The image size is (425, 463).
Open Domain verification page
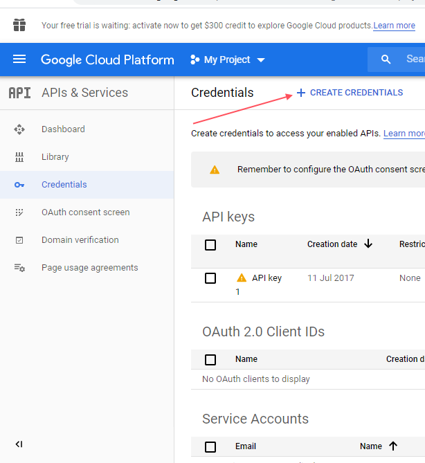click(x=87, y=239)
